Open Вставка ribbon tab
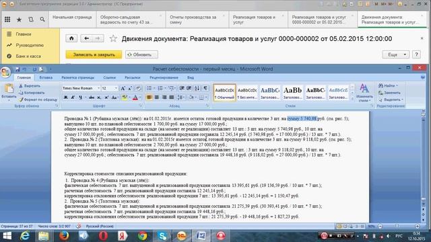This screenshot has height=242, width=431. (46, 78)
